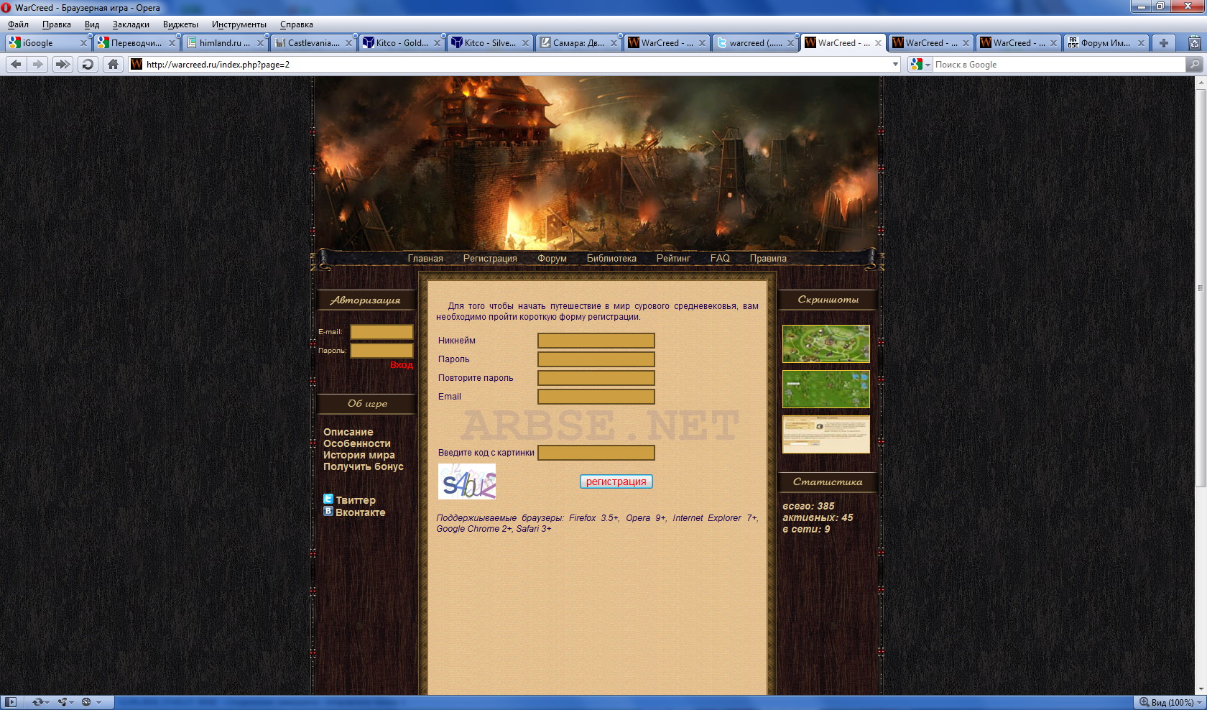The width and height of the screenshot is (1207, 710).
Task: Open the zoom level Вид (100%) dropdown
Action: (x=1170, y=702)
